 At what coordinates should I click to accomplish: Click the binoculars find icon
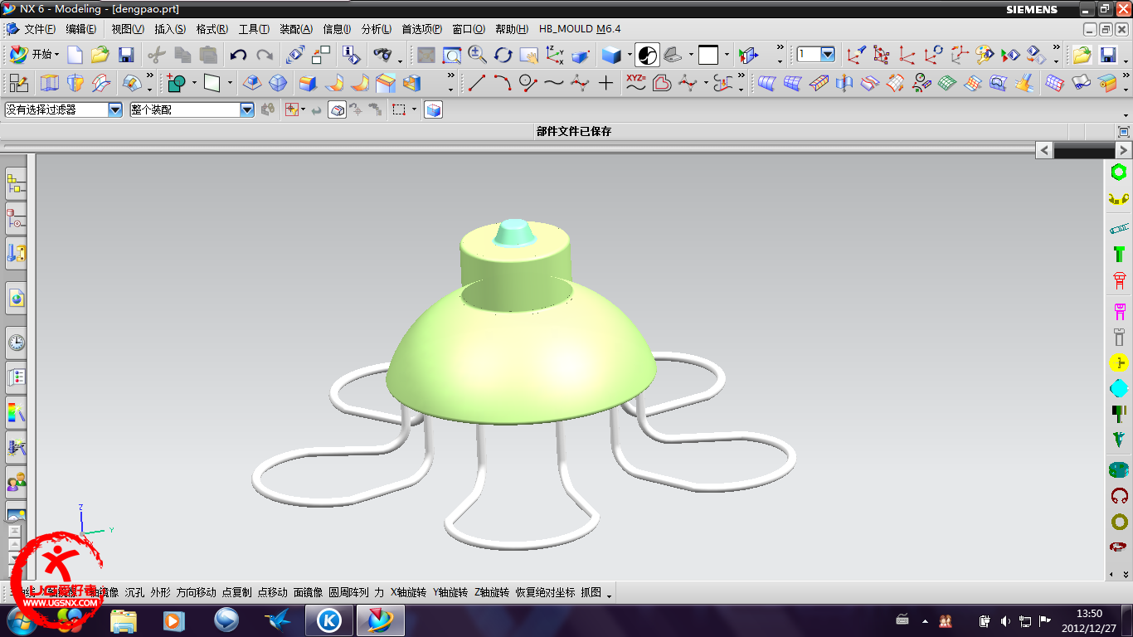[x=382, y=55]
